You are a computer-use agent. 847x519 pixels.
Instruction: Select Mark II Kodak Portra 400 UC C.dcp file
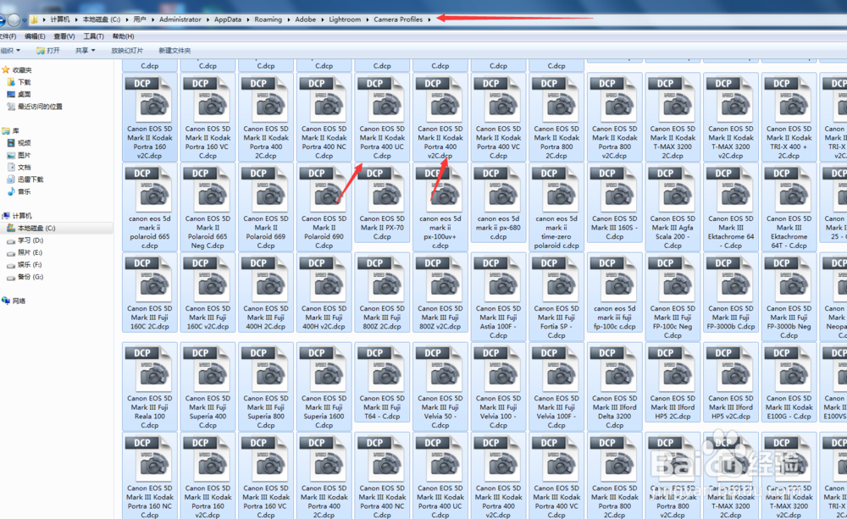382,117
